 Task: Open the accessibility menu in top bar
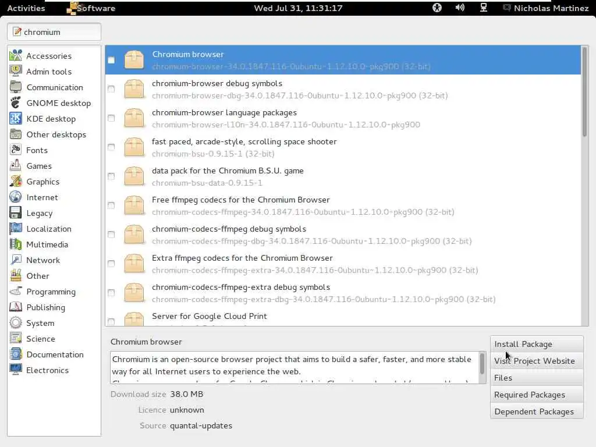click(x=437, y=8)
